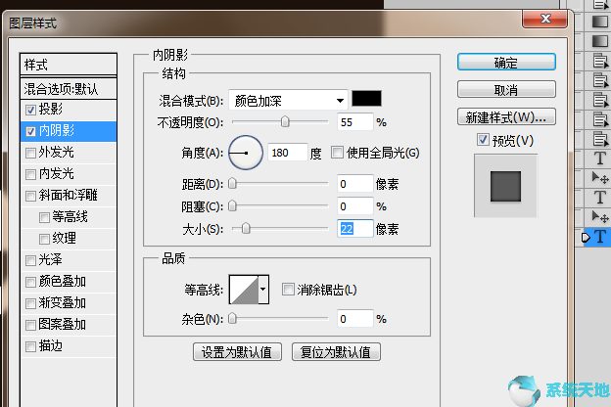
Task: Click the 杂色 (Noise) slider handle
Action: [x=232, y=319]
